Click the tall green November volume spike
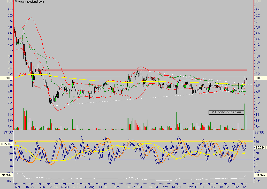The image size is (267, 189). pyautogui.click(x=176, y=121)
